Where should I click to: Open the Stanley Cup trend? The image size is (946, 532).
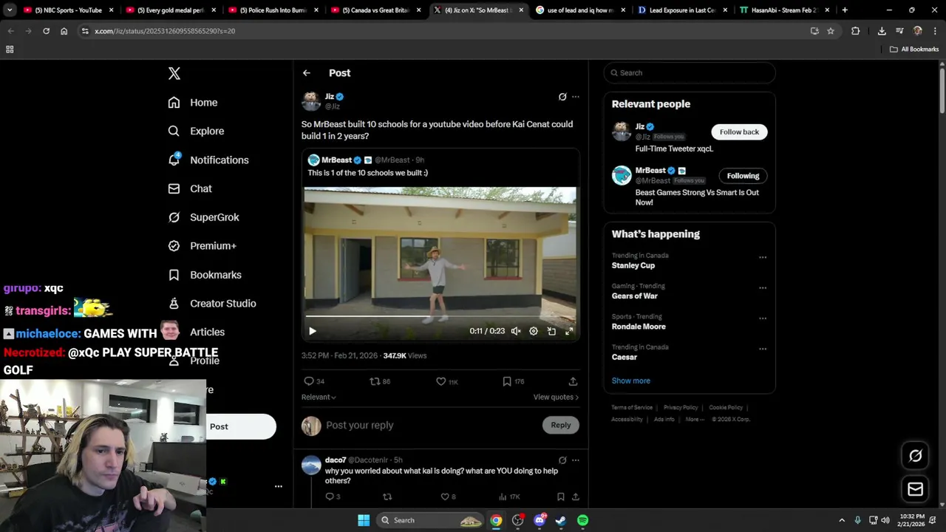[633, 265]
